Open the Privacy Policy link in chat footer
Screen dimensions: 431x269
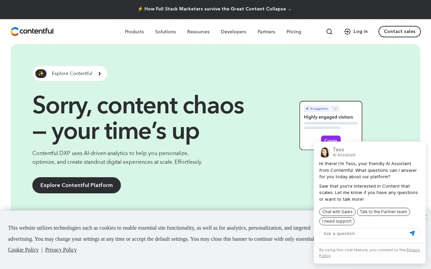pyautogui.click(x=413, y=250)
